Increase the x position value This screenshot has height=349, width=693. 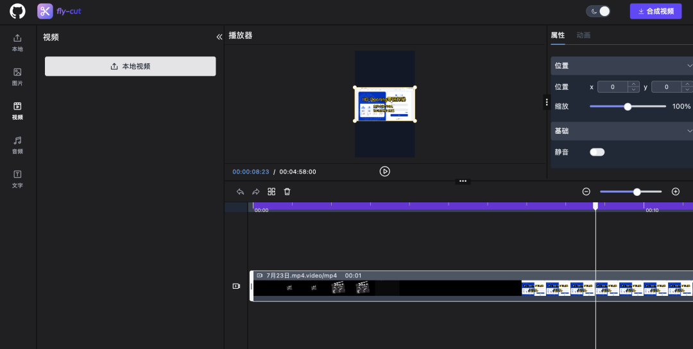pyautogui.click(x=634, y=85)
